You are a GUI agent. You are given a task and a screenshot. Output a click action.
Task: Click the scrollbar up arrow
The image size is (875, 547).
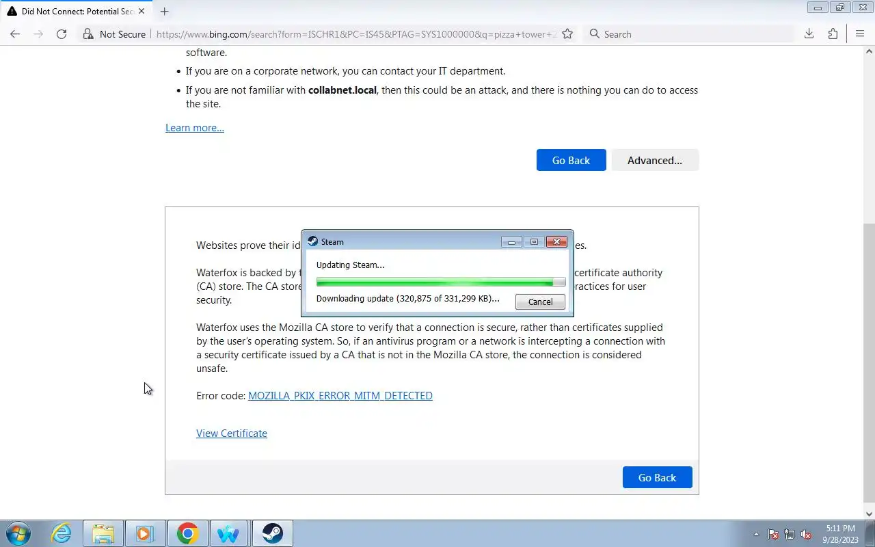click(869, 51)
